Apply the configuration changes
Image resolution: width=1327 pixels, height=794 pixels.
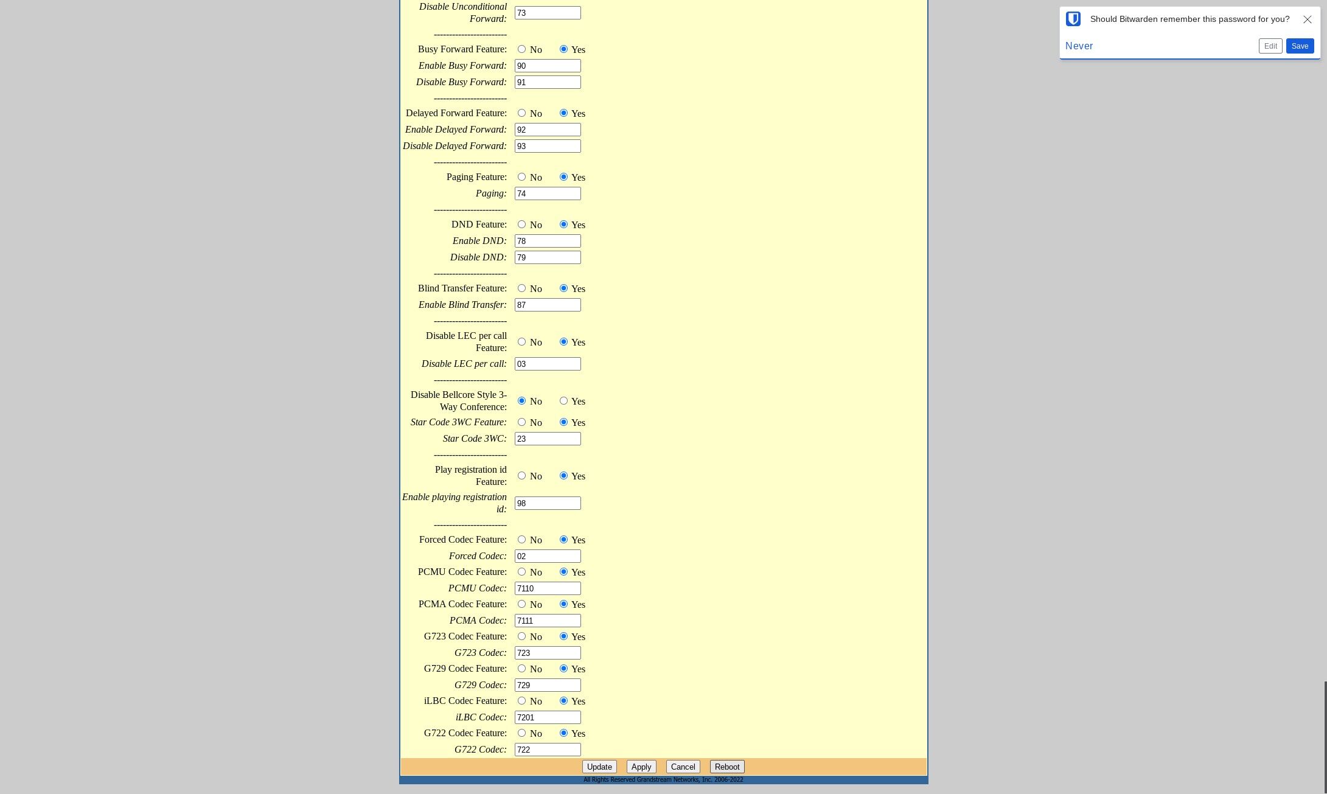coord(641,767)
